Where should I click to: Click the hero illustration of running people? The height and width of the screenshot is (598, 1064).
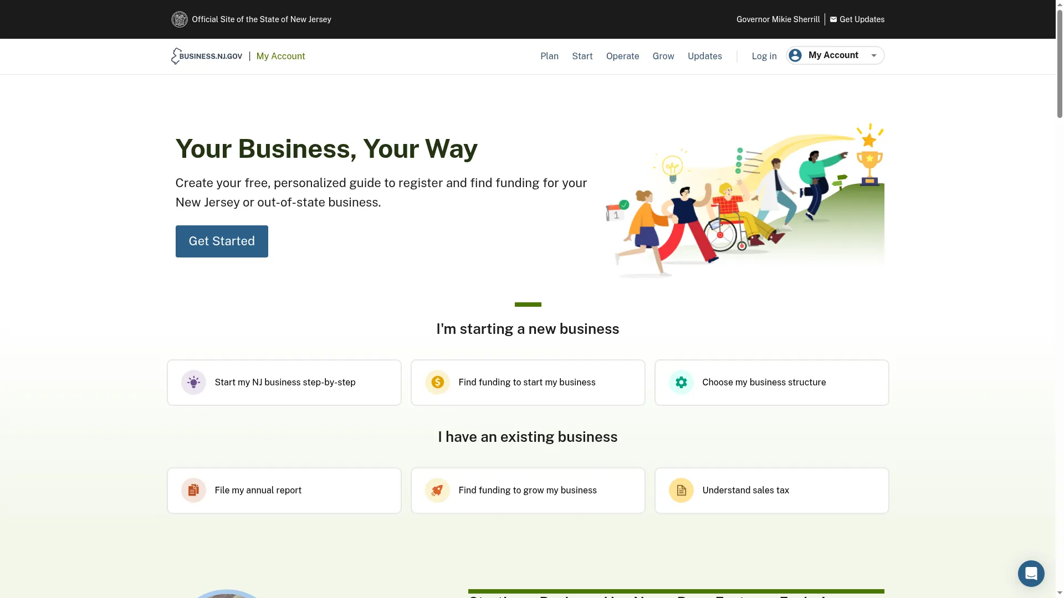745,200
